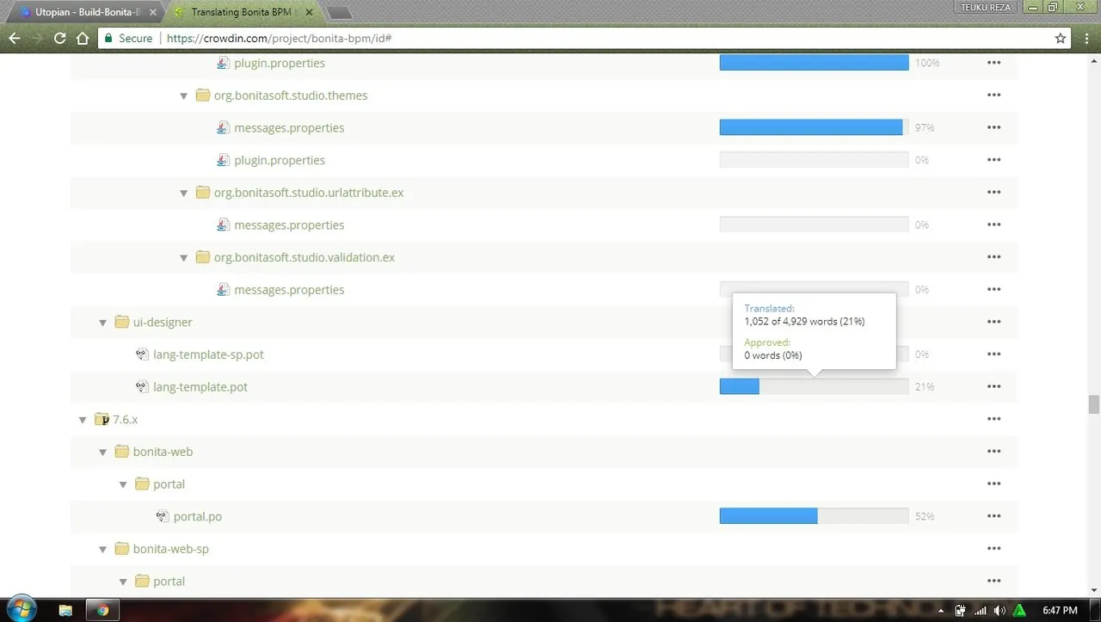Open the three-dot menu for the org.bonitasoft.studio.themes row

[x=993, y=95]
